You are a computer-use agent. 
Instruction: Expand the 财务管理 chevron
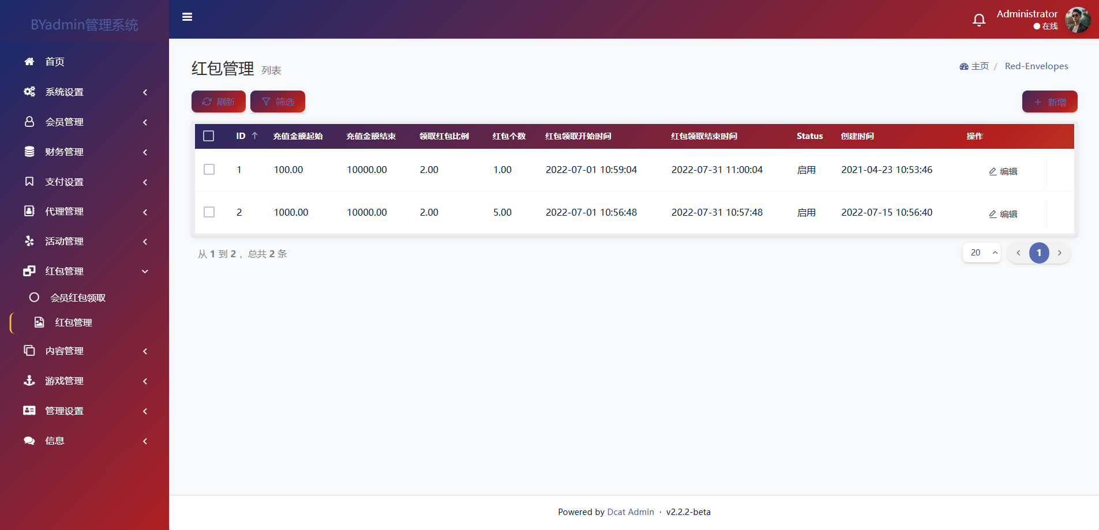coord(145,152)
